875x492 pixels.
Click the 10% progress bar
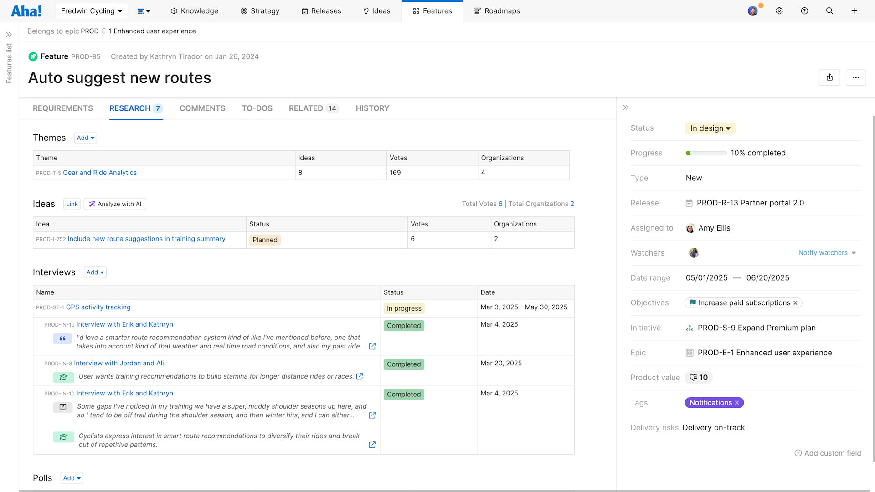coord(706,153)
